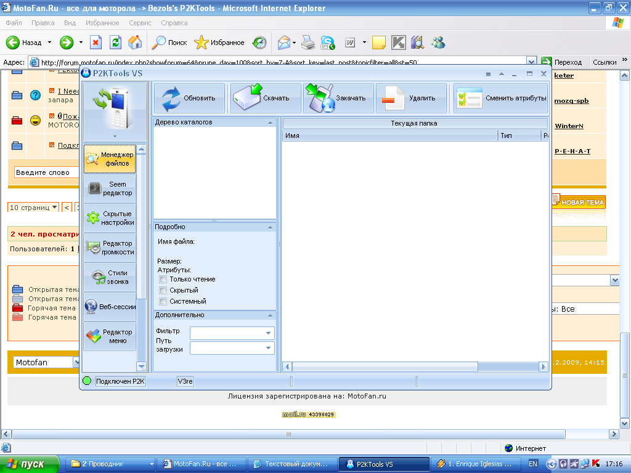Toggle the Системный attribute checkbox
This screenshot has width=631, height=473.
point(163,301)
